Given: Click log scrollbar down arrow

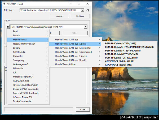Looking at the screenshot, I should click(x=88, y=103).
